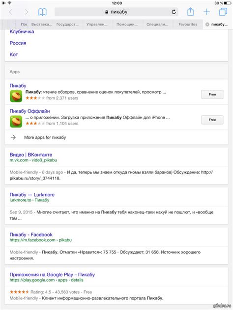The height and width of the screenshot is (310, 233).
Task: Click the Free button for Пикабу app
Action: click(x=212, y=95)
